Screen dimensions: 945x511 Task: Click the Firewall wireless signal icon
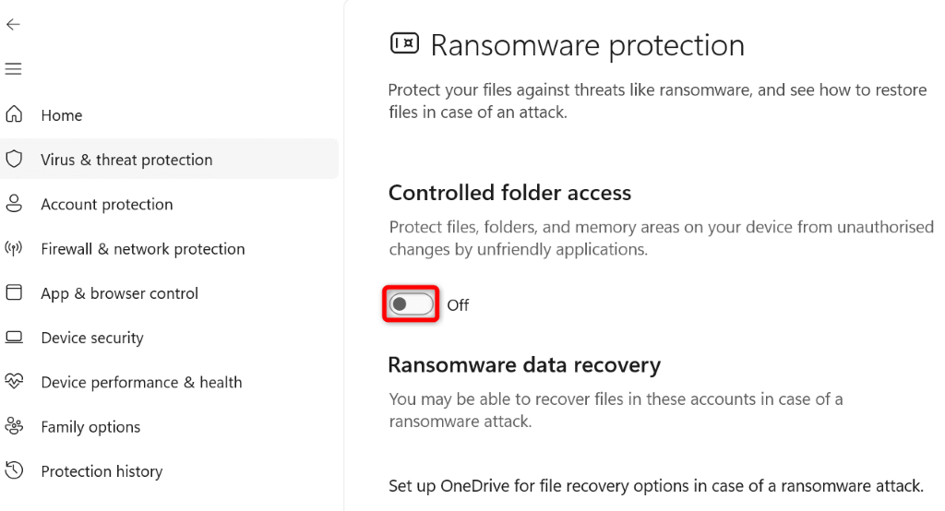point(14,248)
